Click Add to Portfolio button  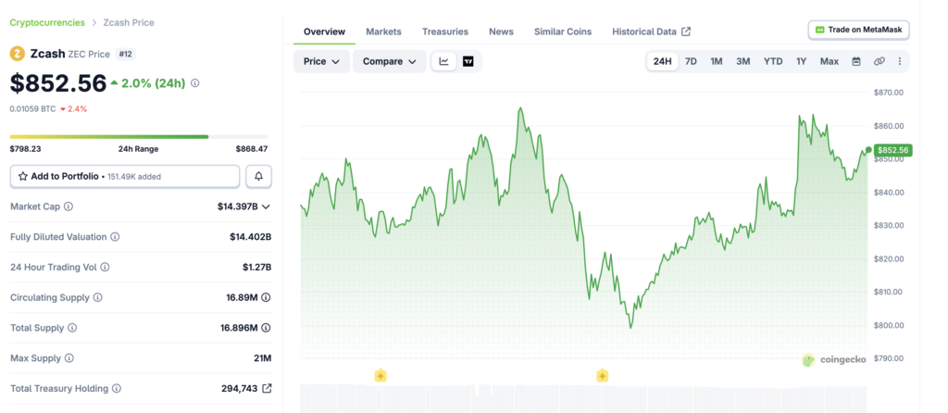click(125, 177)
